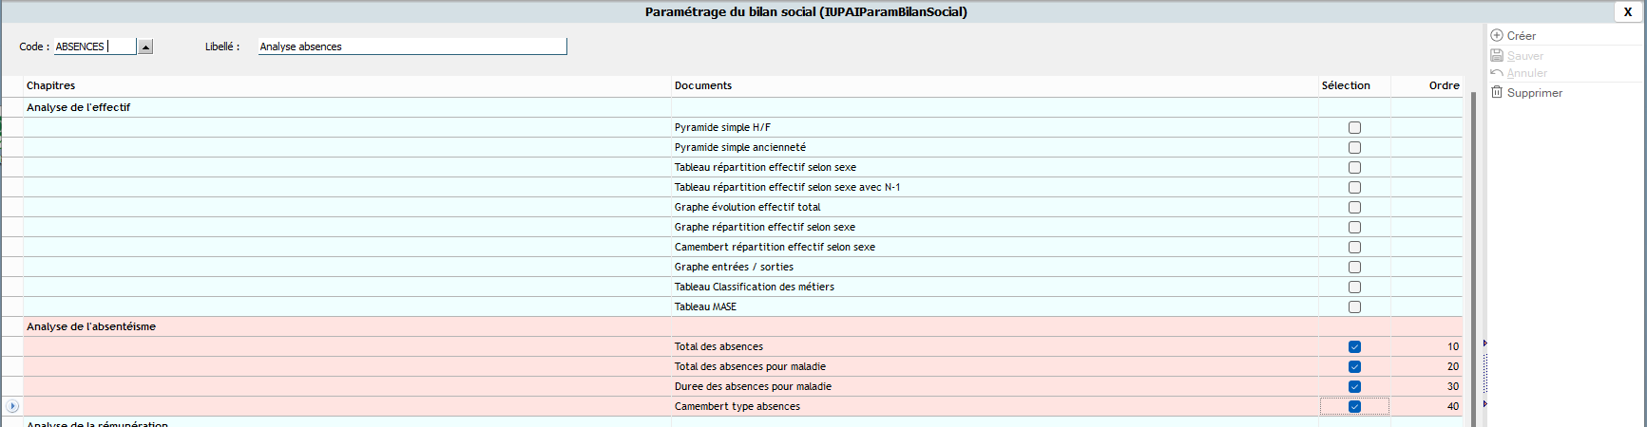Enable Tableau MASE selection checkbox
The image size is (1647, 427).
click(1354, 306)
